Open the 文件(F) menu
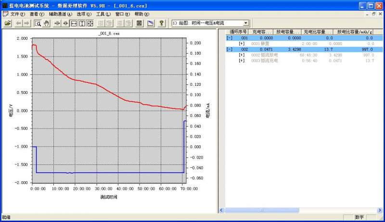The image size is (385, 222). (x=17, y=14)
